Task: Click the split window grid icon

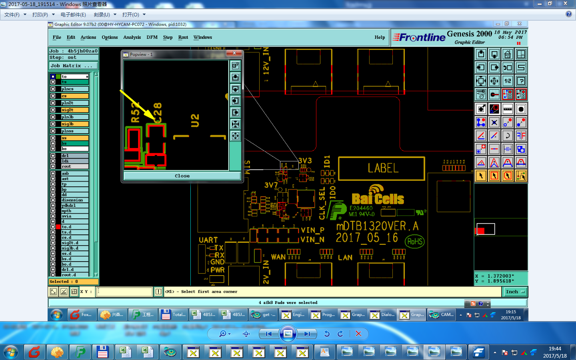Action: tap(521, 54)
